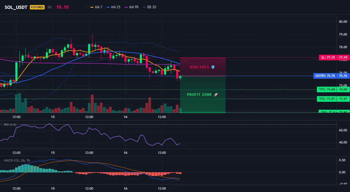Select the 1h timeframe label

pos(49,7)
